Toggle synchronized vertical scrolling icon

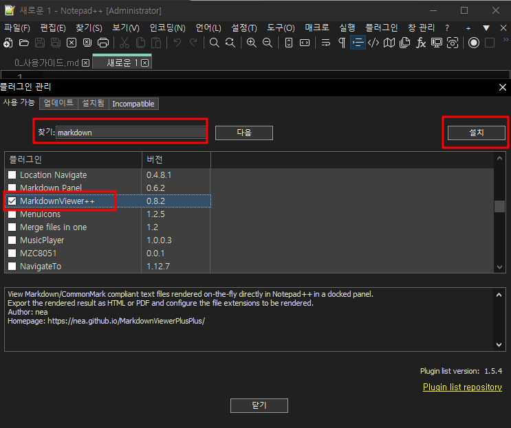tap(289, 43)
